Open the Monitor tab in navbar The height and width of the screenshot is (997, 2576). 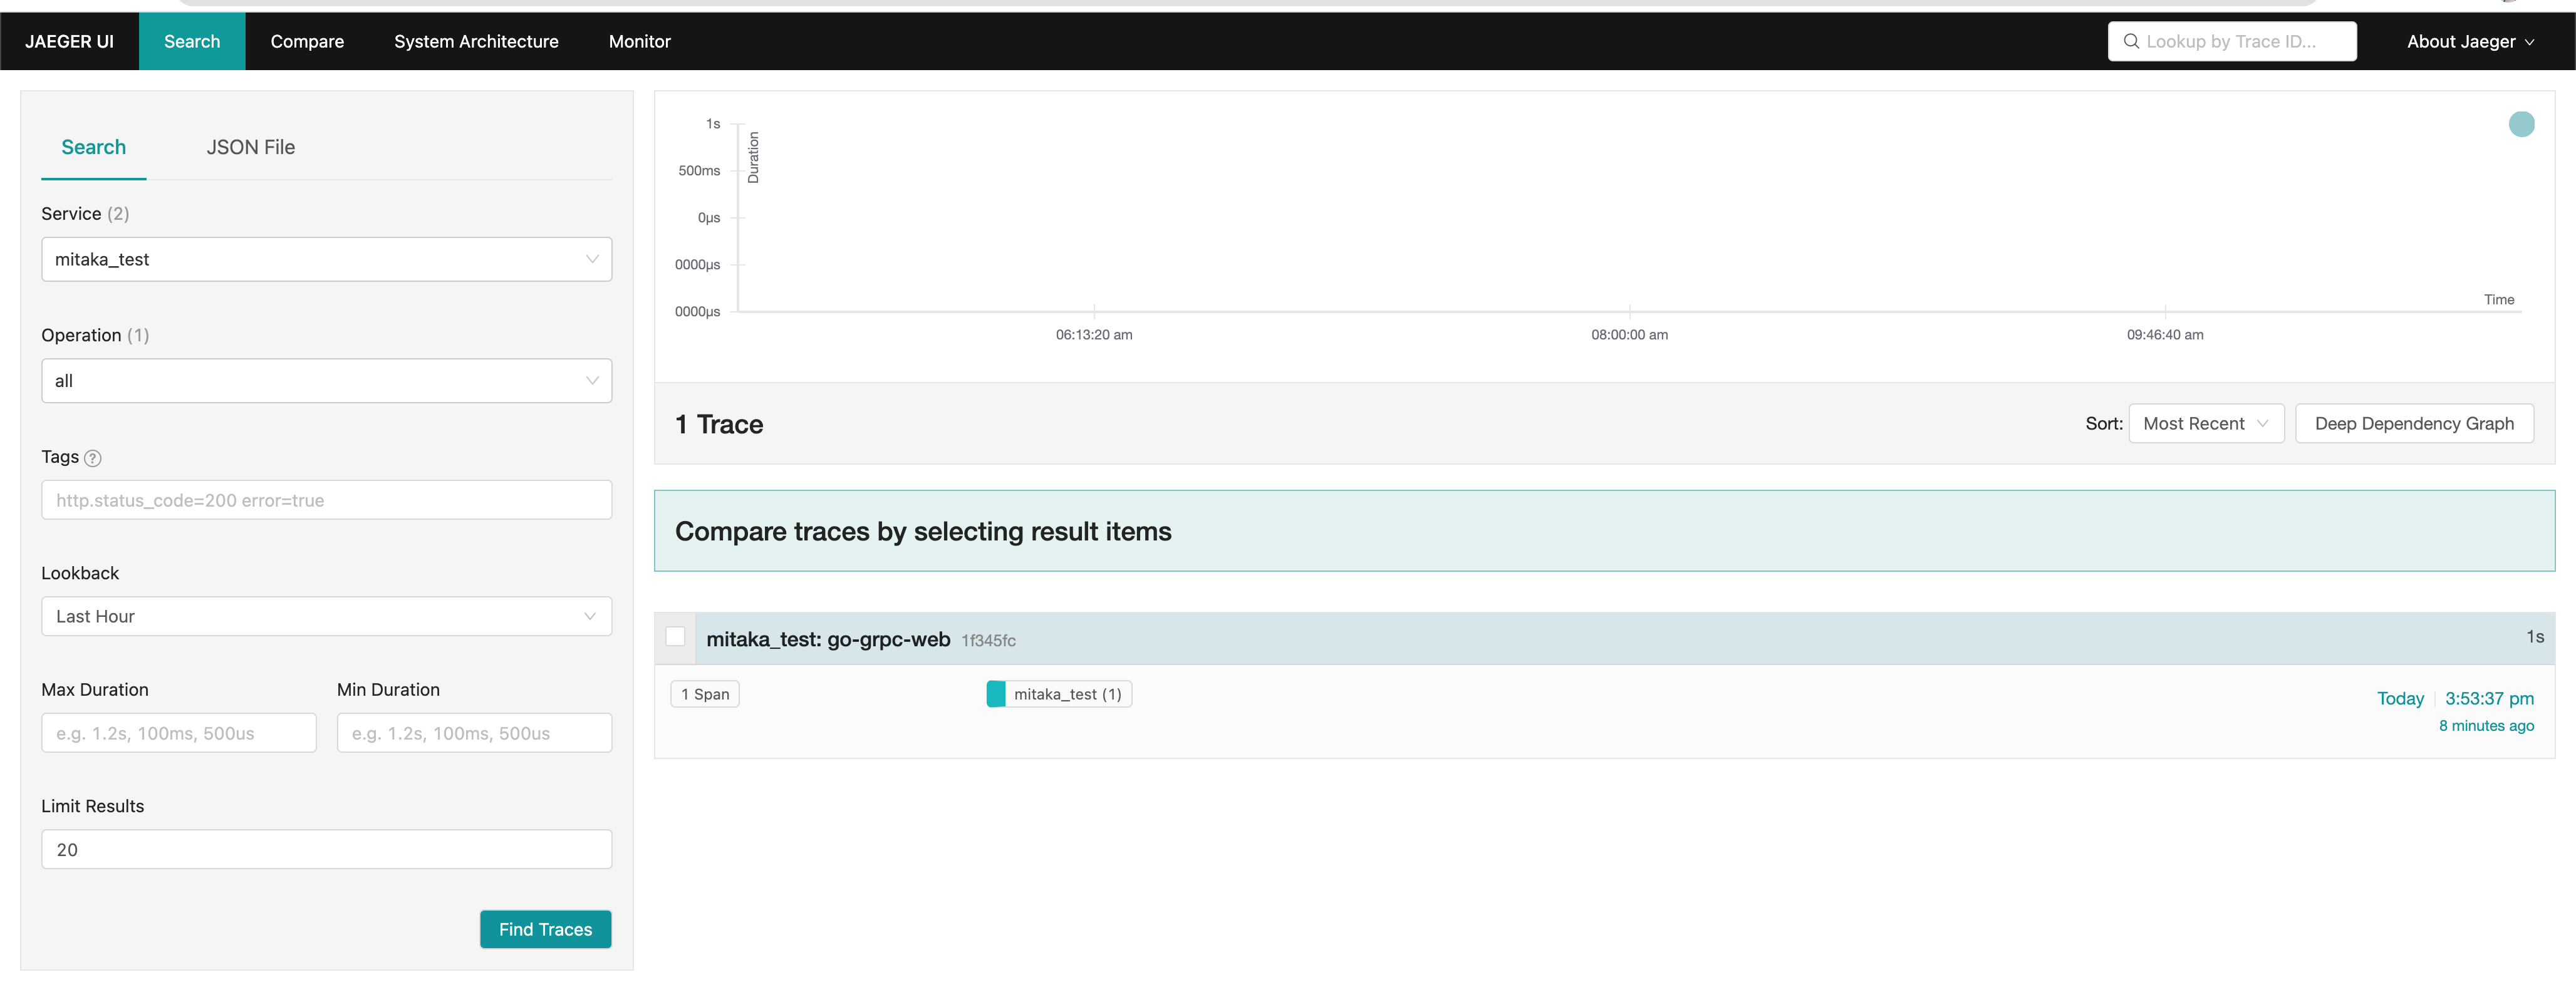[x=639, y=41]
